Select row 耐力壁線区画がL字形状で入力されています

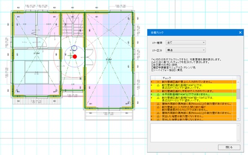(194, 91)
